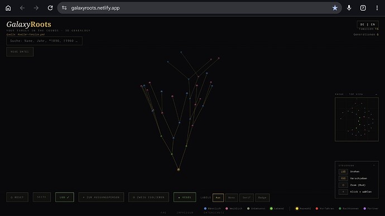This screenshot has width=385, height=216.
Task: Click the Zoom (Rad) control label
Action: tap(358, 185)
